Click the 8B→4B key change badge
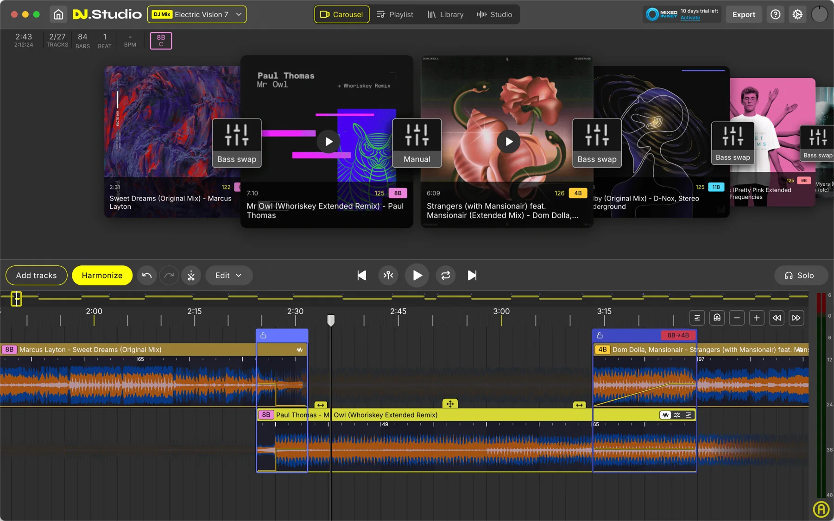Viewport: 834px width, 521px height. tap(678, 335)
